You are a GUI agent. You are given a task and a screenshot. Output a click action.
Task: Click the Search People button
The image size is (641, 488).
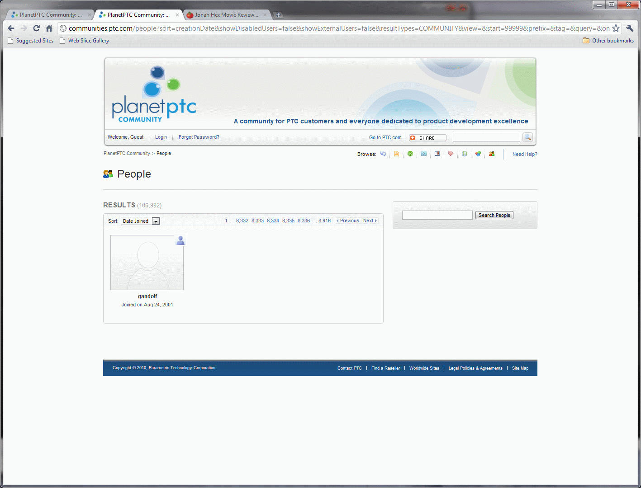point(494,215)
